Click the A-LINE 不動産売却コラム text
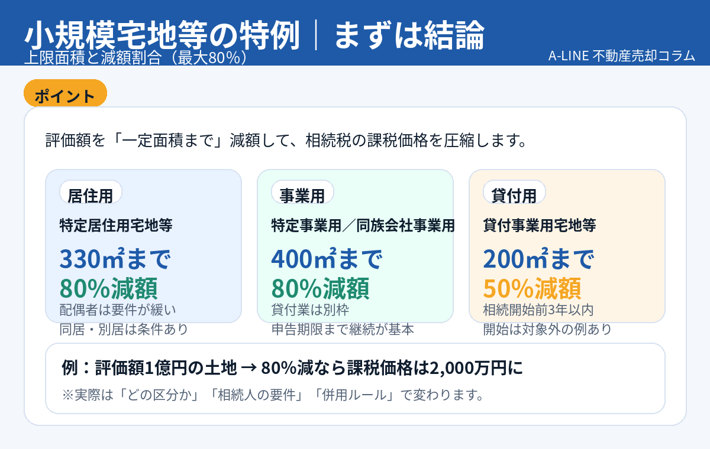This screenshot has height=449, width=710. click(x=621, y=56)
